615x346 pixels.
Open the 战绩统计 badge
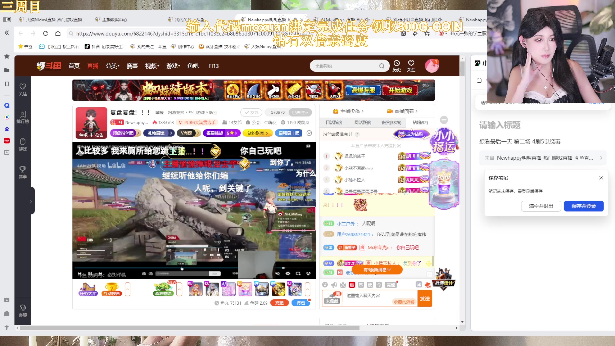pos(444,279)
